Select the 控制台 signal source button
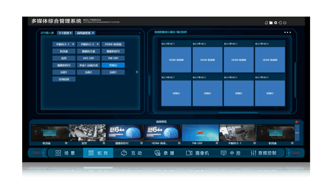331x192 pixels. click(x=113, y=65)
